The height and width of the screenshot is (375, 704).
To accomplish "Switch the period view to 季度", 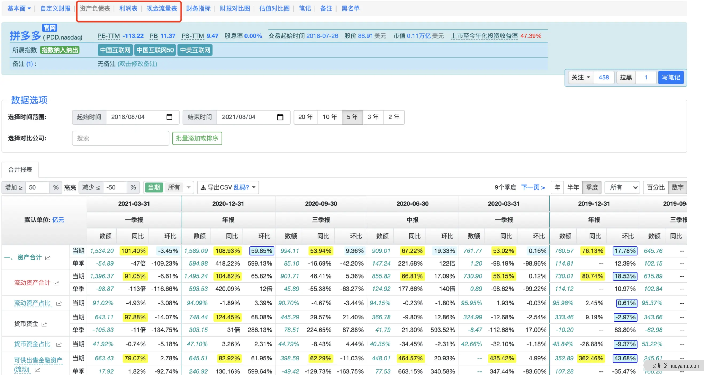I will (592, 187).
